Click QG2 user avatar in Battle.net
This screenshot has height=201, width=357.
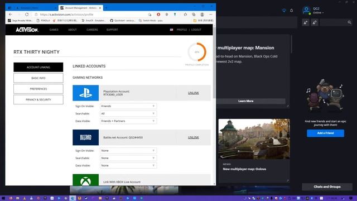tap(306, 10)
